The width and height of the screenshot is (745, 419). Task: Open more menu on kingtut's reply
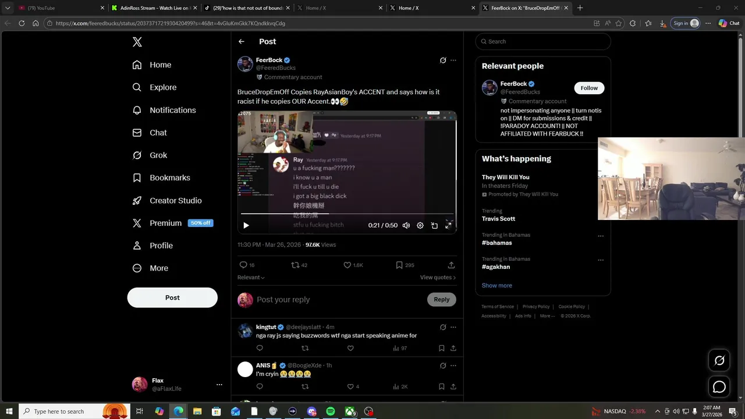pyautogui.click(x=453, y=327)
